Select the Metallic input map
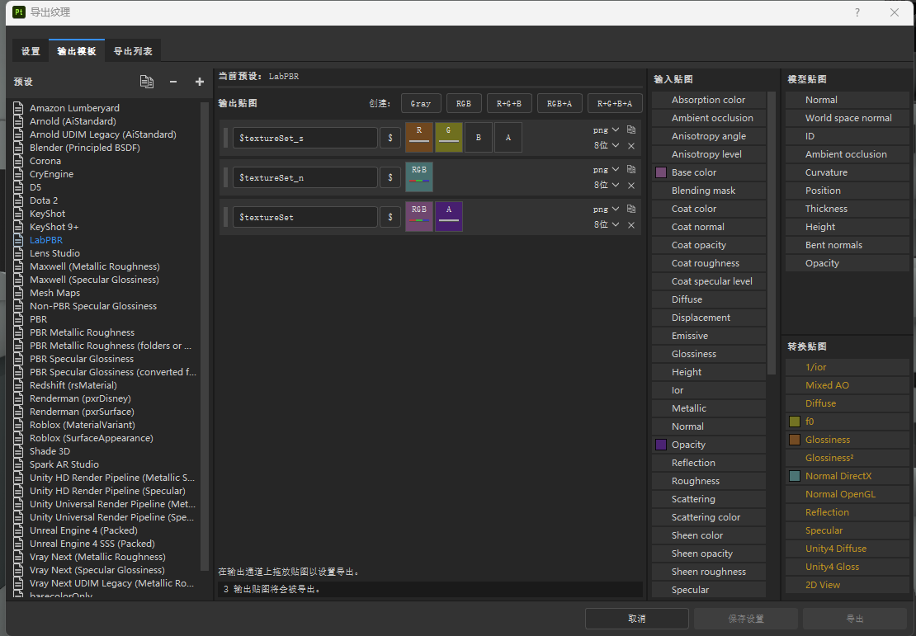This screenshot has width=916, height=636. coord(709,408)
